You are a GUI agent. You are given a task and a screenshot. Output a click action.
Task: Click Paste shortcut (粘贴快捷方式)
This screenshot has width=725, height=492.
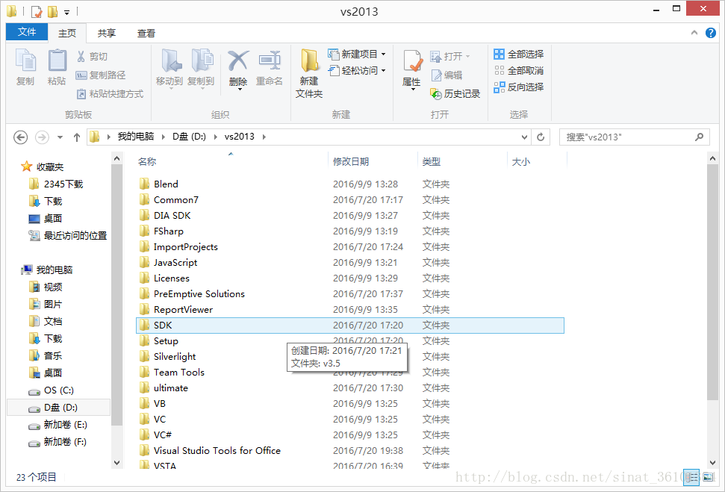(x=110, y=94)
